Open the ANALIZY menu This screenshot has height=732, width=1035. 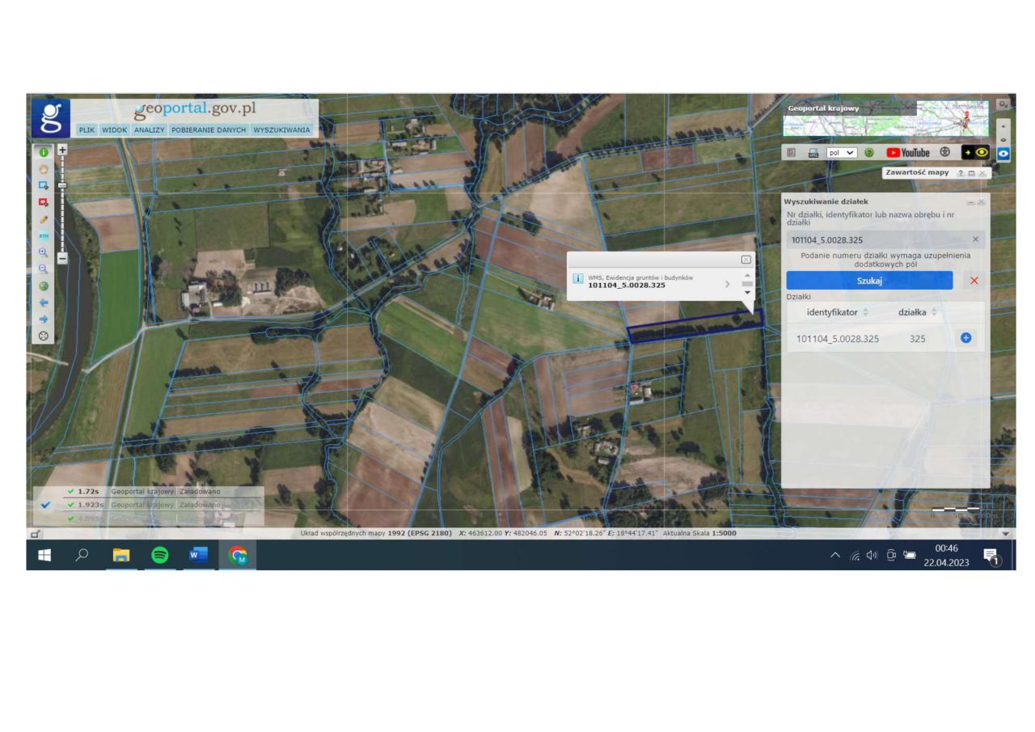coord(149,129)
